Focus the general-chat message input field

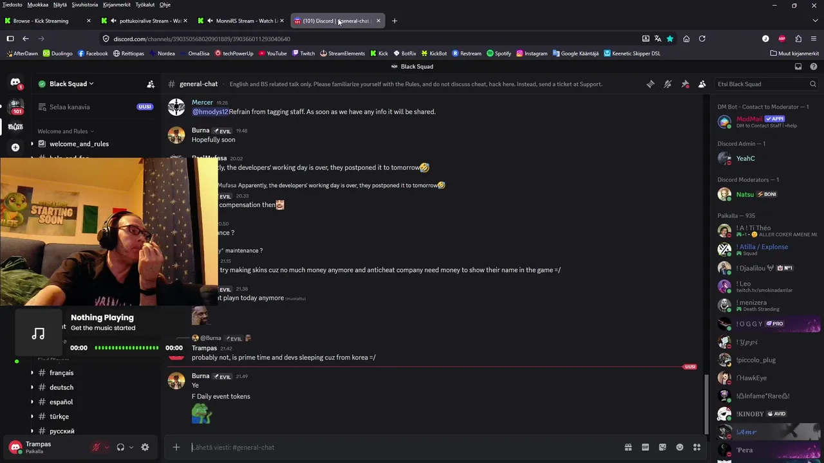click(x=399, y=448)
